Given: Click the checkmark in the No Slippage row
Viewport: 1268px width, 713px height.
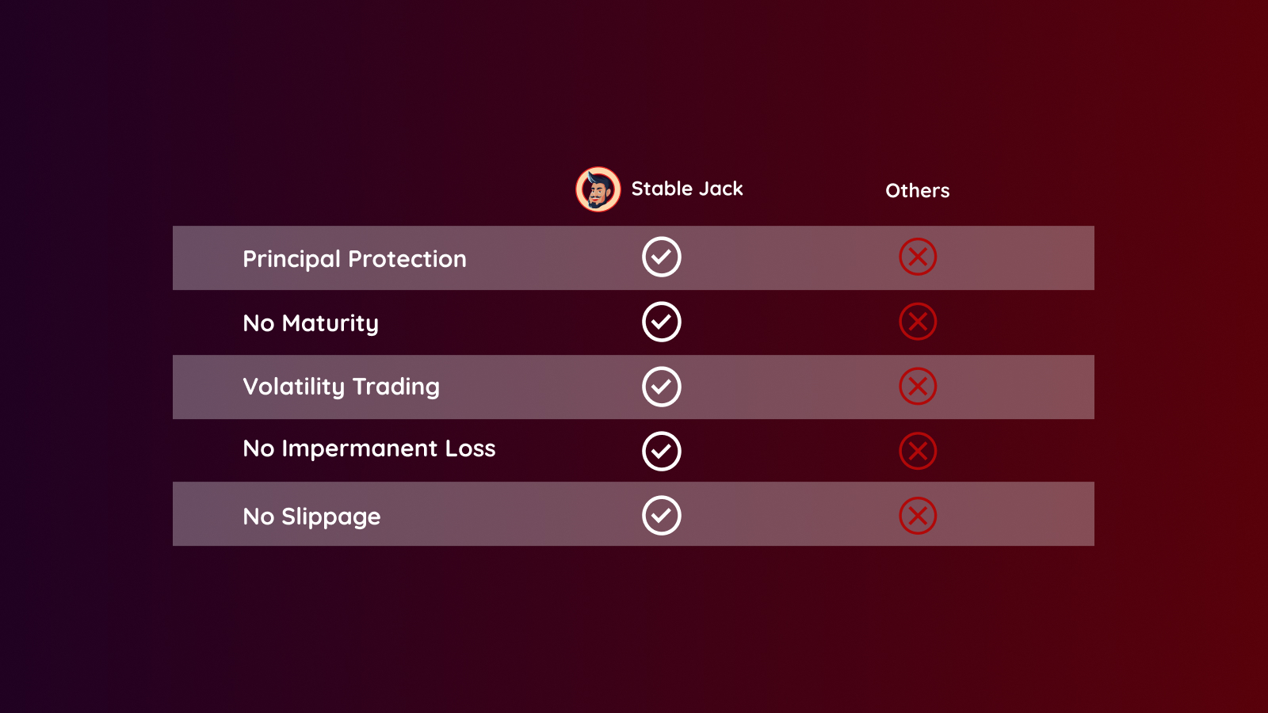Looking at the screenshot, I should click(x=662, y=516).
